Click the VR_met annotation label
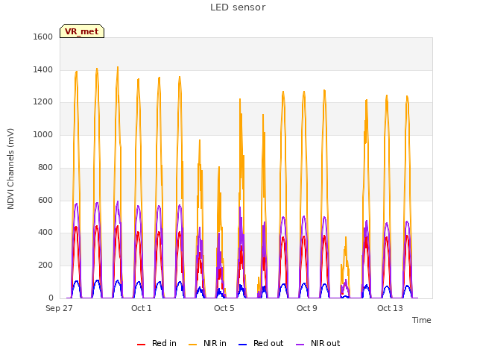 click(82, 31)
